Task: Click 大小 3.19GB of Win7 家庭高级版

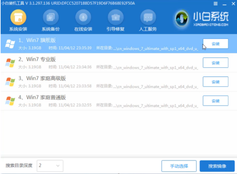Action: (30, 86)
